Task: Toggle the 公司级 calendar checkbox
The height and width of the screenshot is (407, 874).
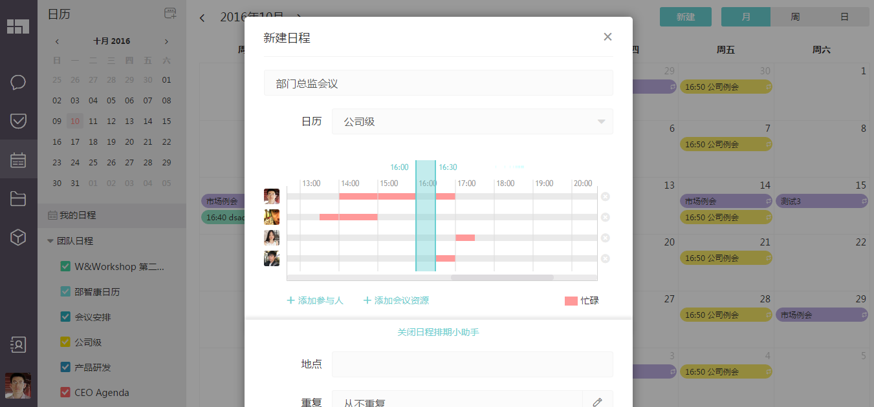Action: 65,342
